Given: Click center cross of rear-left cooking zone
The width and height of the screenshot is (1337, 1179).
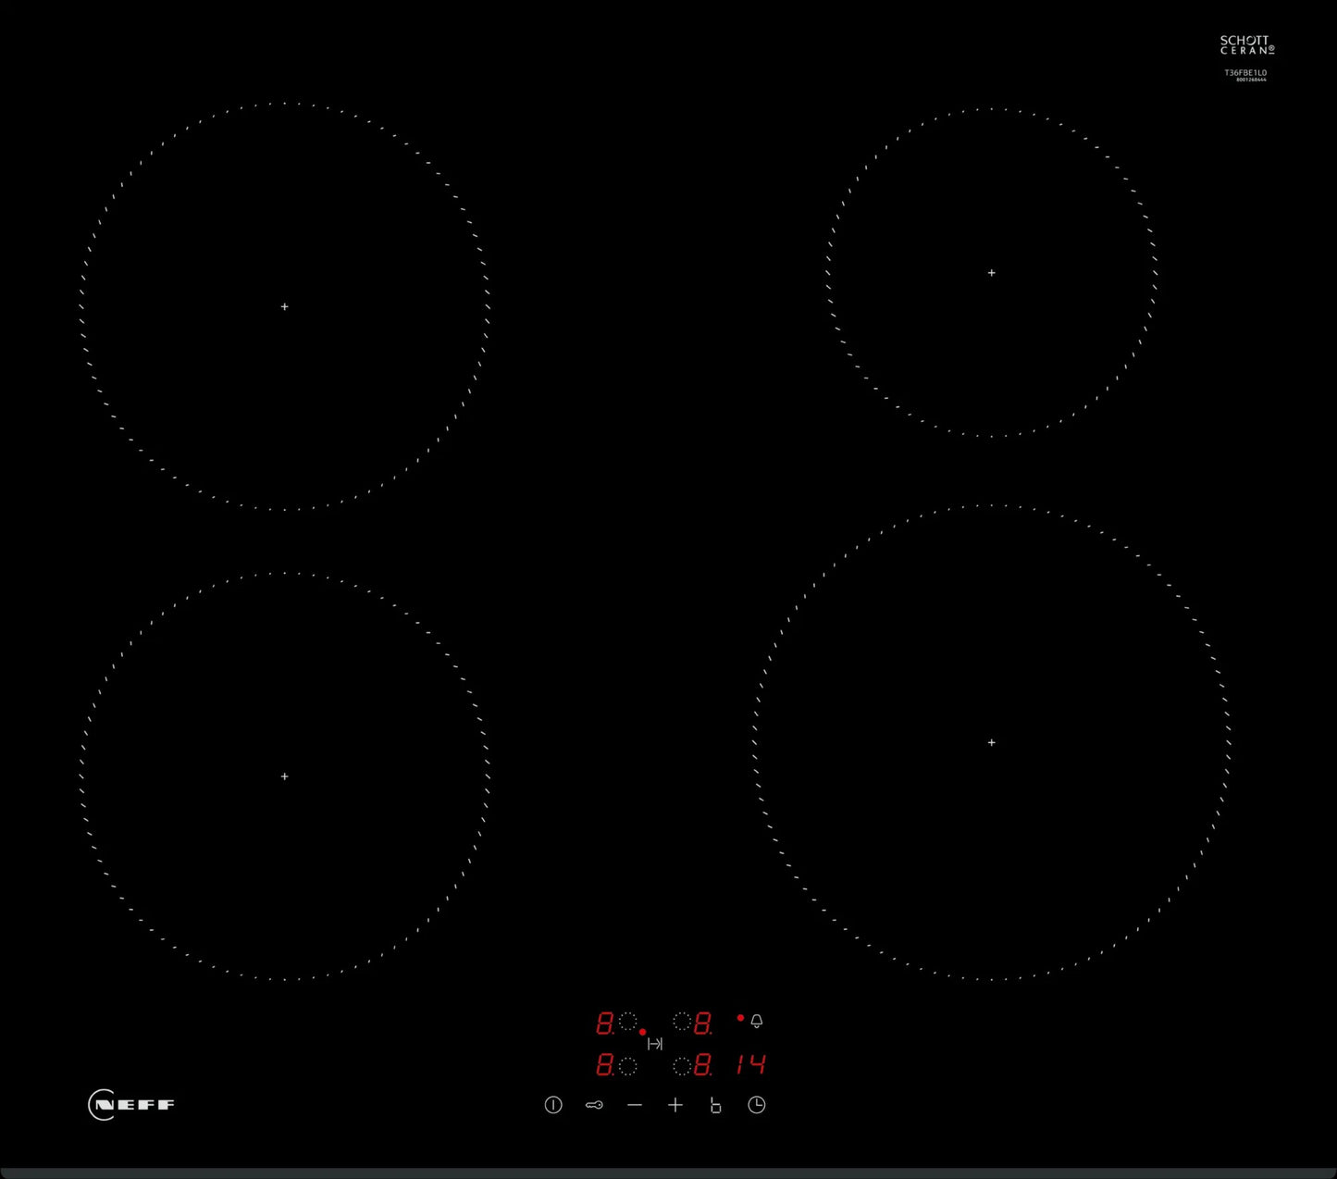Looking at the screenshot, I should (x=284, y=306).
